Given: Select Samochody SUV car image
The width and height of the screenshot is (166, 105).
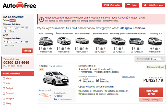Looking at the screenshot, I should tap(155, 41).
